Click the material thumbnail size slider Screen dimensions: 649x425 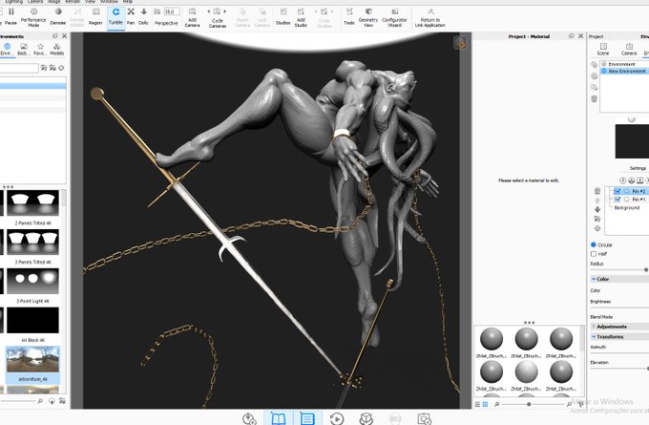click(x=529, y=404)
